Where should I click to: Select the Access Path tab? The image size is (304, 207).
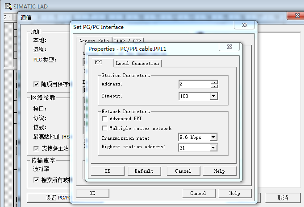(x=94, y=41)
